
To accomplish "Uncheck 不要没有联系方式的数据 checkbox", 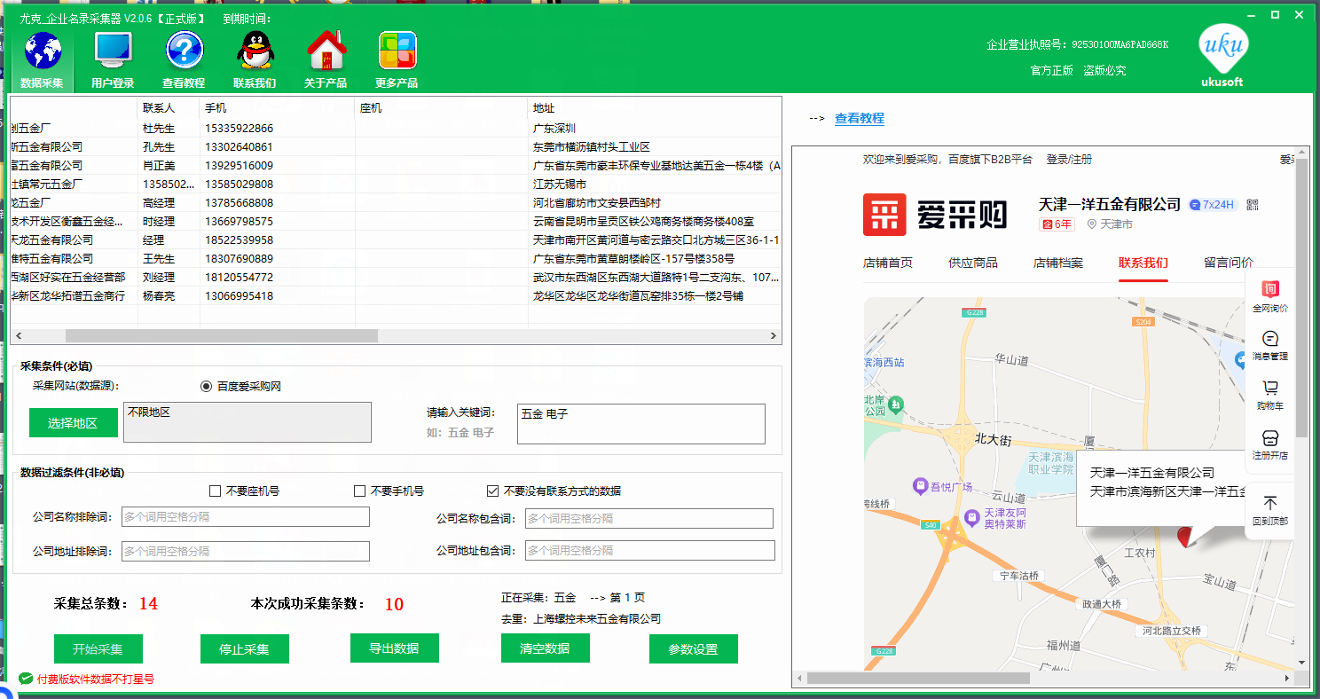I will coord(493,491).
